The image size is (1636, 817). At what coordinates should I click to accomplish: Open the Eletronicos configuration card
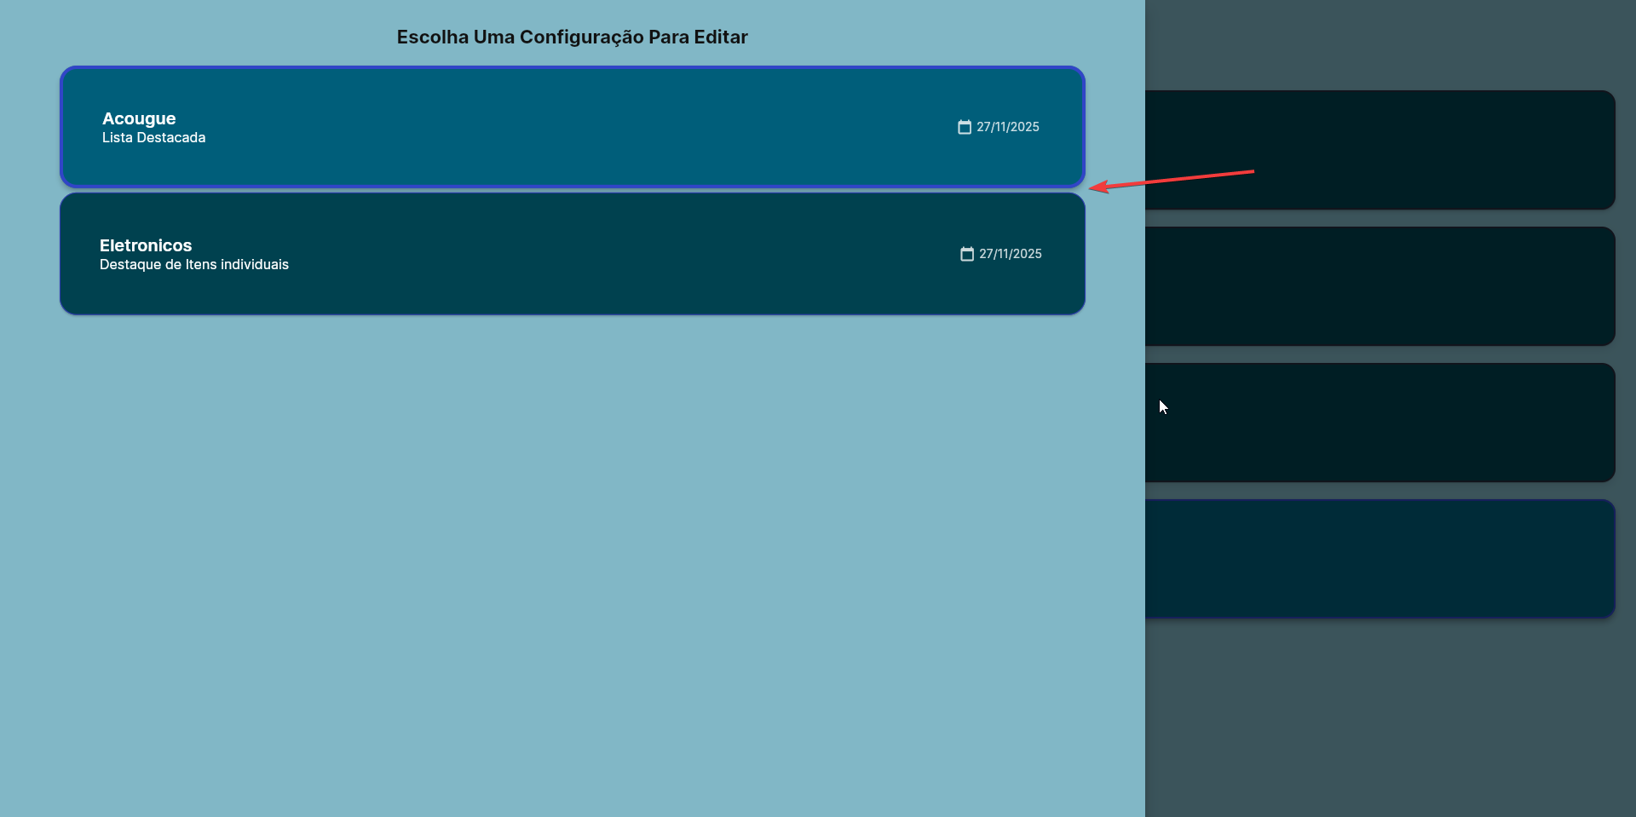point(571,254)
